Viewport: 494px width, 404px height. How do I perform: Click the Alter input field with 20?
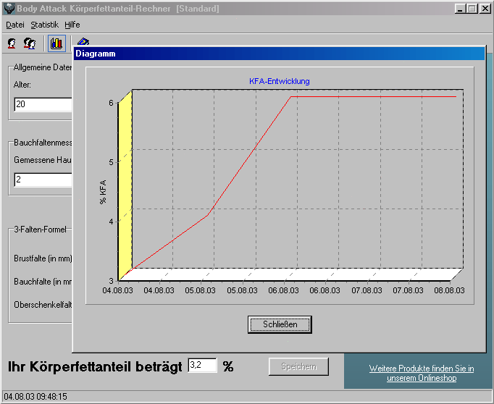click(x=42, y=104)
